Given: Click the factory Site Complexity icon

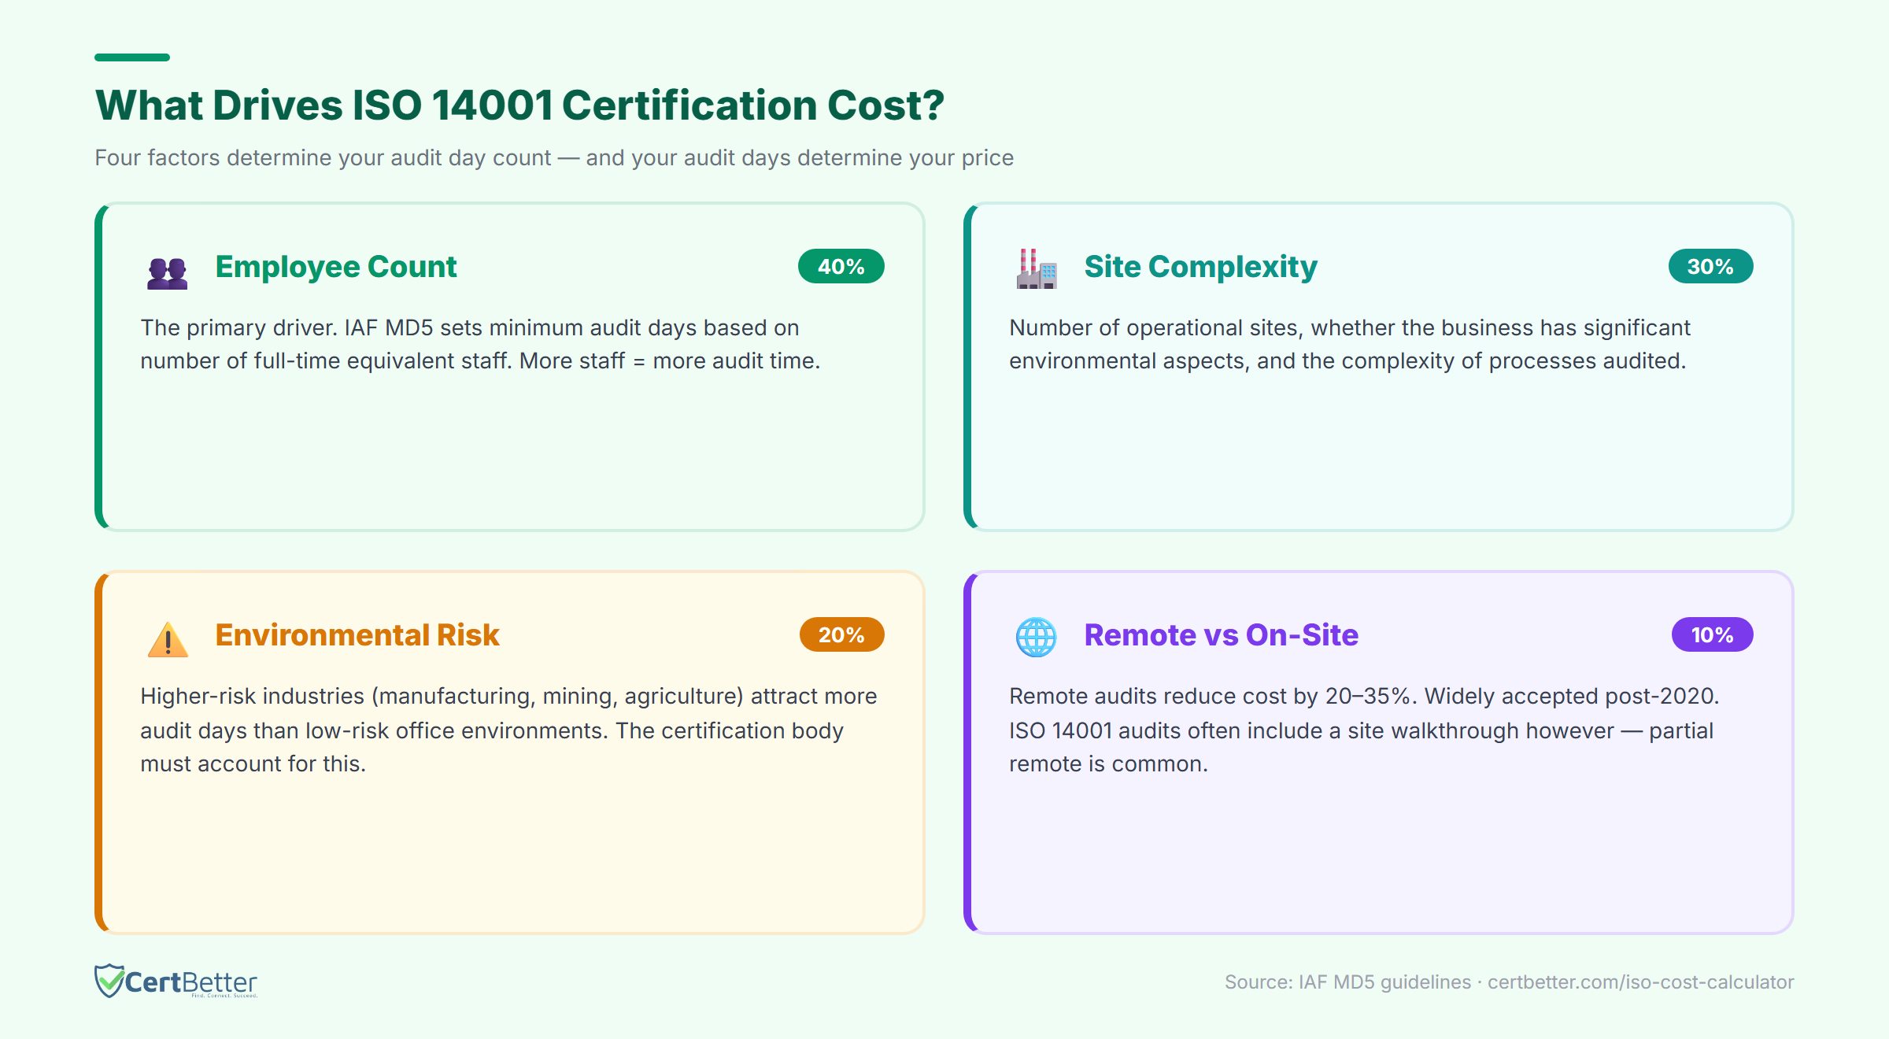Looking at the screenshot, I should click(x=1037, y=269).
